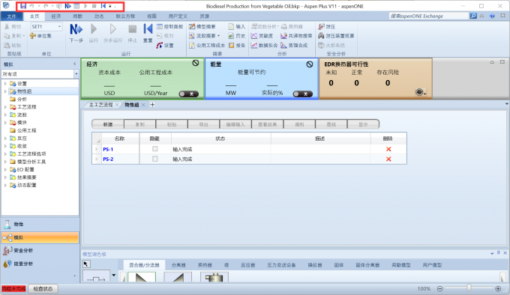510x295 pixels.
Task: Expand the 模块 tree folder
Action: tap(5, 123)
